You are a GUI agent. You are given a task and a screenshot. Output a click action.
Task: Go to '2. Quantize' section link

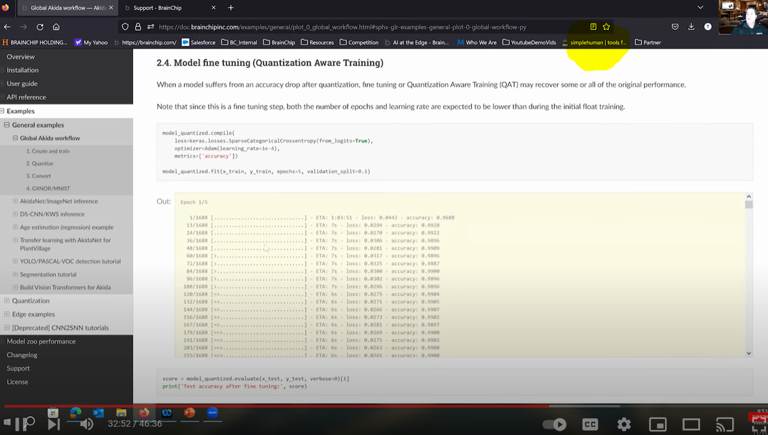click(39, 164)
